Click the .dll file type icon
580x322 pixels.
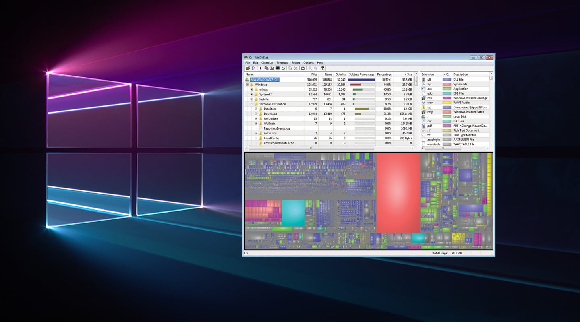click(x=423, y=80)
